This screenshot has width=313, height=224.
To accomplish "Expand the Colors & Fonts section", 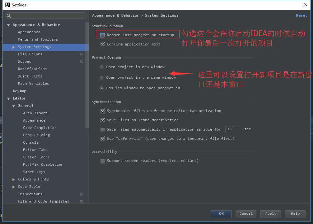I will 13,179.
